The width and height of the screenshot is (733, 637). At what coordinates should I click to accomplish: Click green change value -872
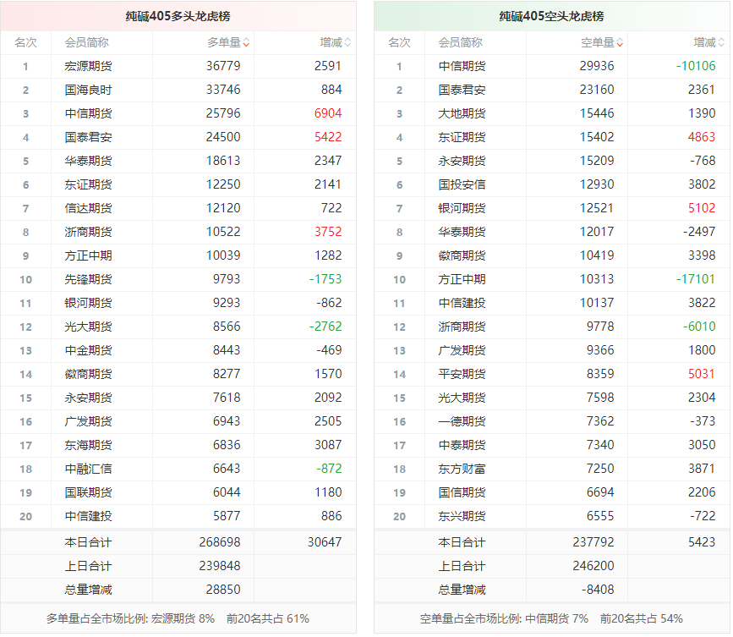329,469
